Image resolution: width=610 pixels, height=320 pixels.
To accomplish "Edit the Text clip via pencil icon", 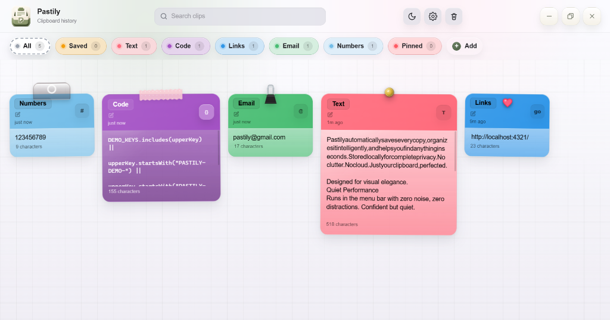I will (x=330, y=114).
